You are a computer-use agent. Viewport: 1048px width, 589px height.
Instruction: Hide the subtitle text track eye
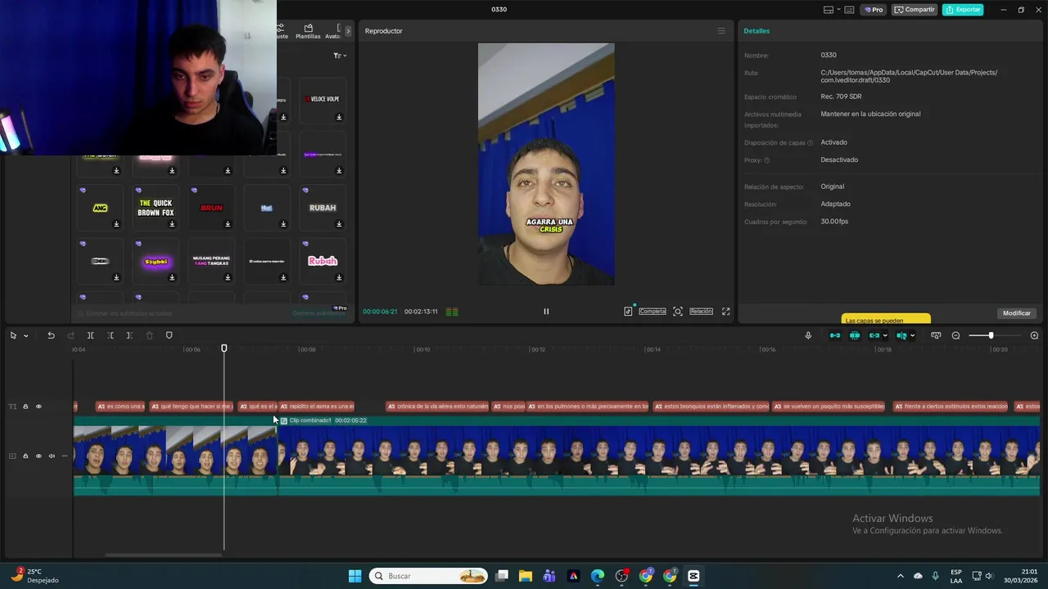[x=38, y=407]
